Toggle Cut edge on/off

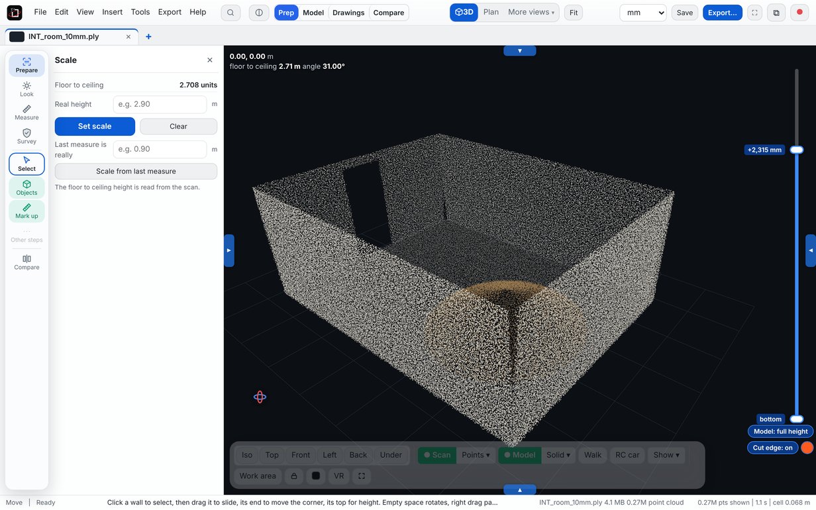pyautogui.click(x=772, y=448)
